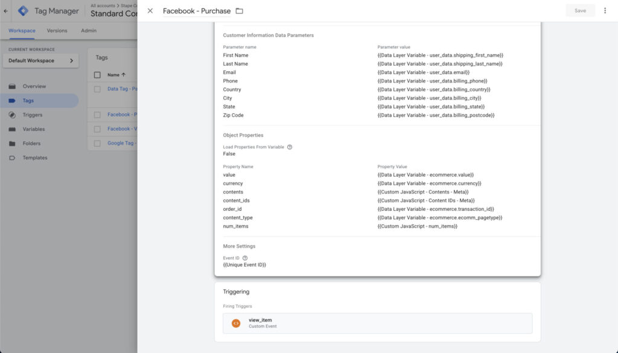Viewport: 618px width, 353px height.
Task: Switch to the Admin tab
Action: [x=89, y=31]
